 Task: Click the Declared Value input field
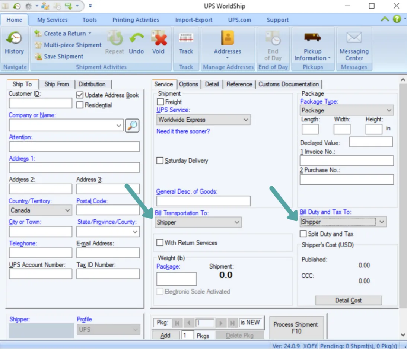click(371, 142)
